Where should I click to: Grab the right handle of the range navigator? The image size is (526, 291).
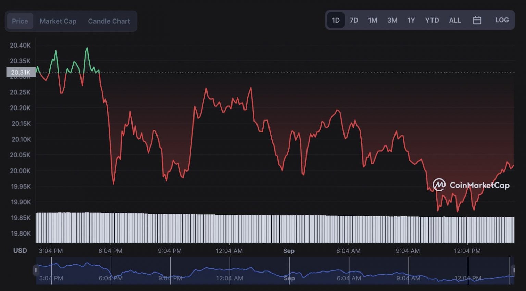click(513, 270)
